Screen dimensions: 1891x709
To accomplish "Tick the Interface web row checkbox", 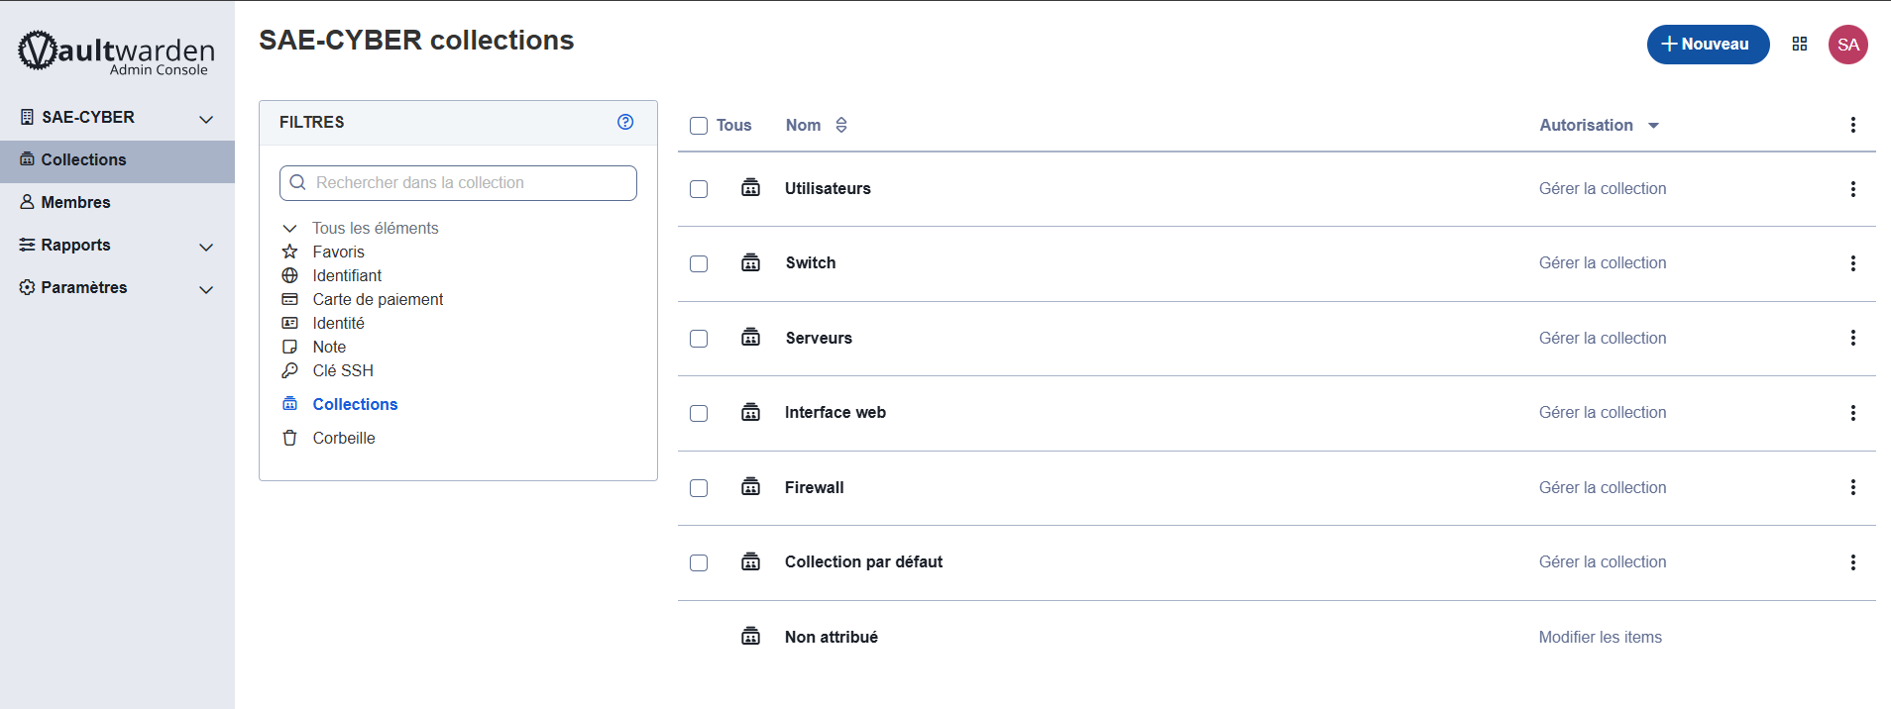I will (x=699, y=413).
